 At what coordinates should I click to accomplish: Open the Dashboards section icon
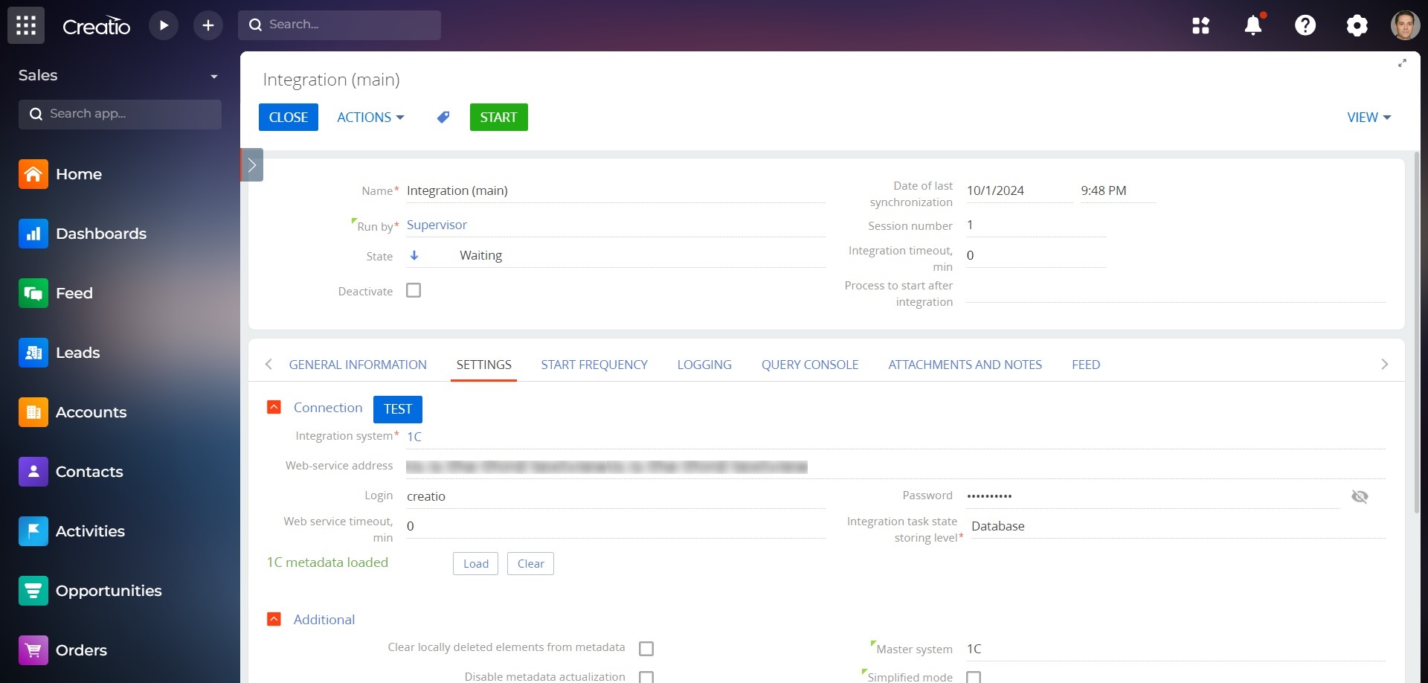tap(33, 234)
